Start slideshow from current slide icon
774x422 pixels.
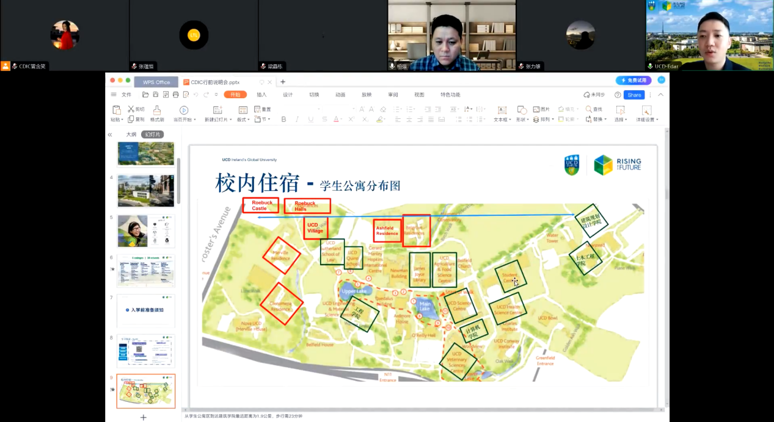[184, 110]
